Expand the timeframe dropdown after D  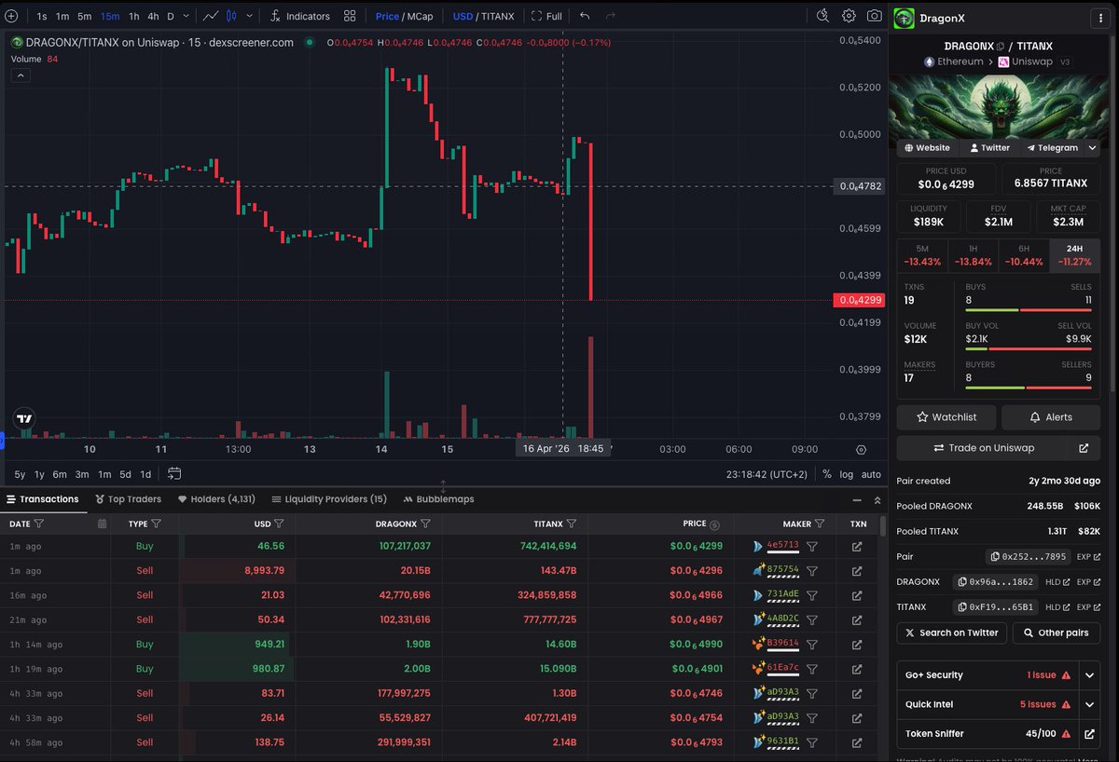(x=186, y=16)
